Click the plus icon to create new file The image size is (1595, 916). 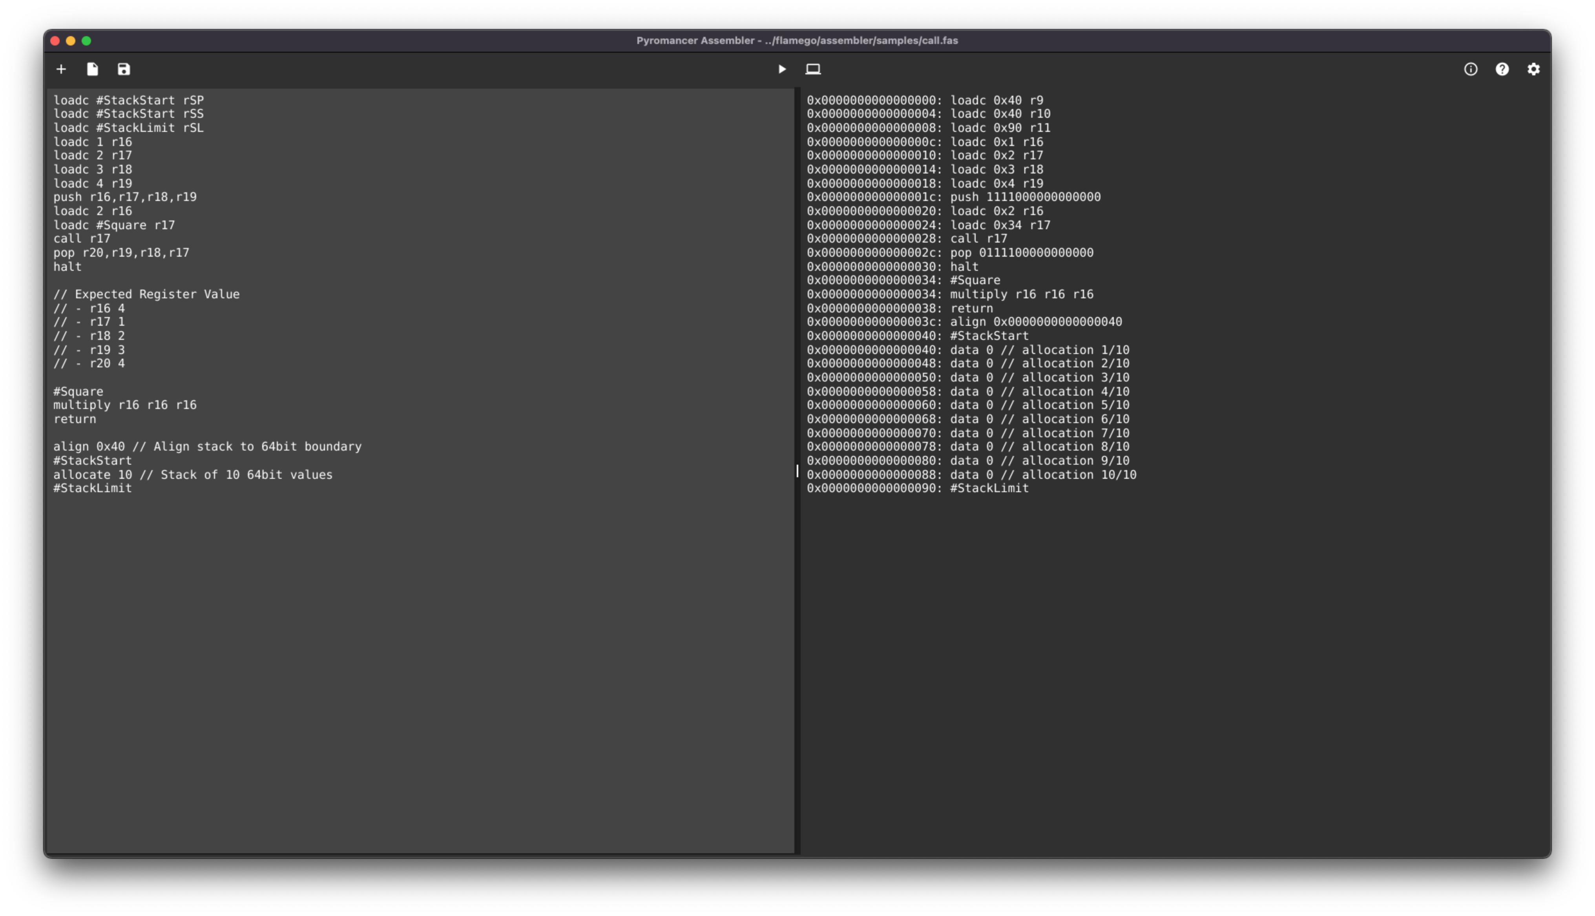point(61,69)
